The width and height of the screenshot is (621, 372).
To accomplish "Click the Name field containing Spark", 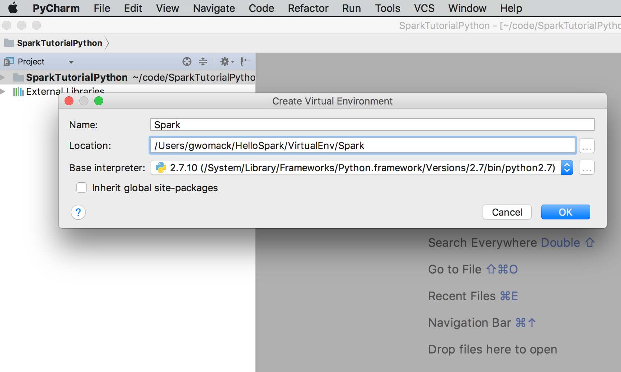I will click(372, 124).
